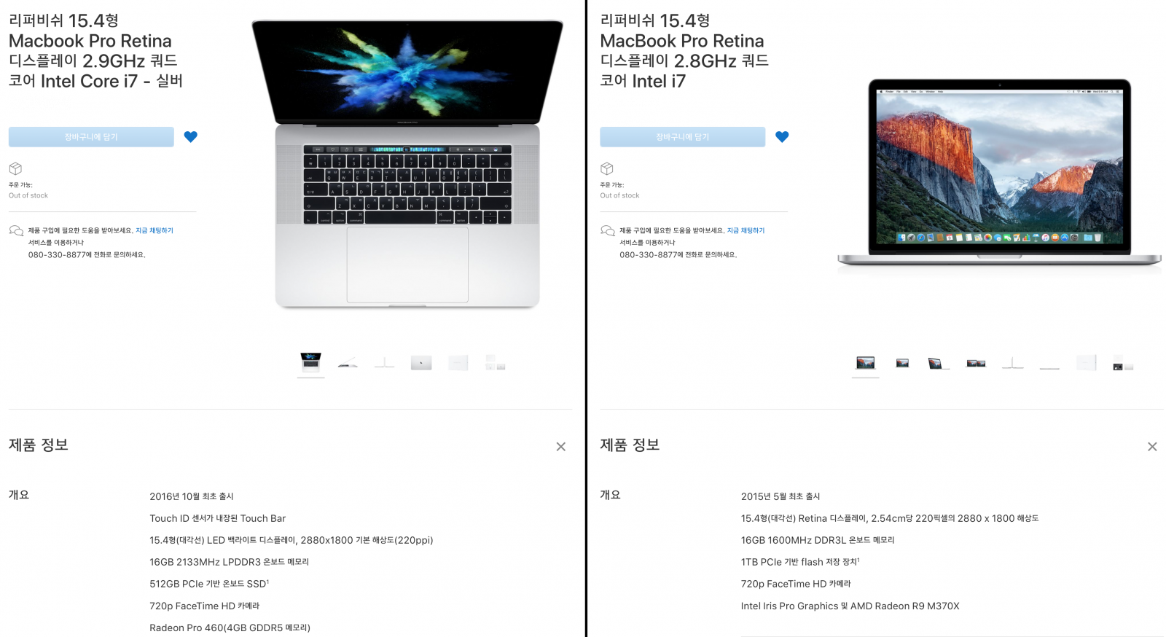
Task: Collapse the right 제품 정보 section
Action: [1152, 447]
